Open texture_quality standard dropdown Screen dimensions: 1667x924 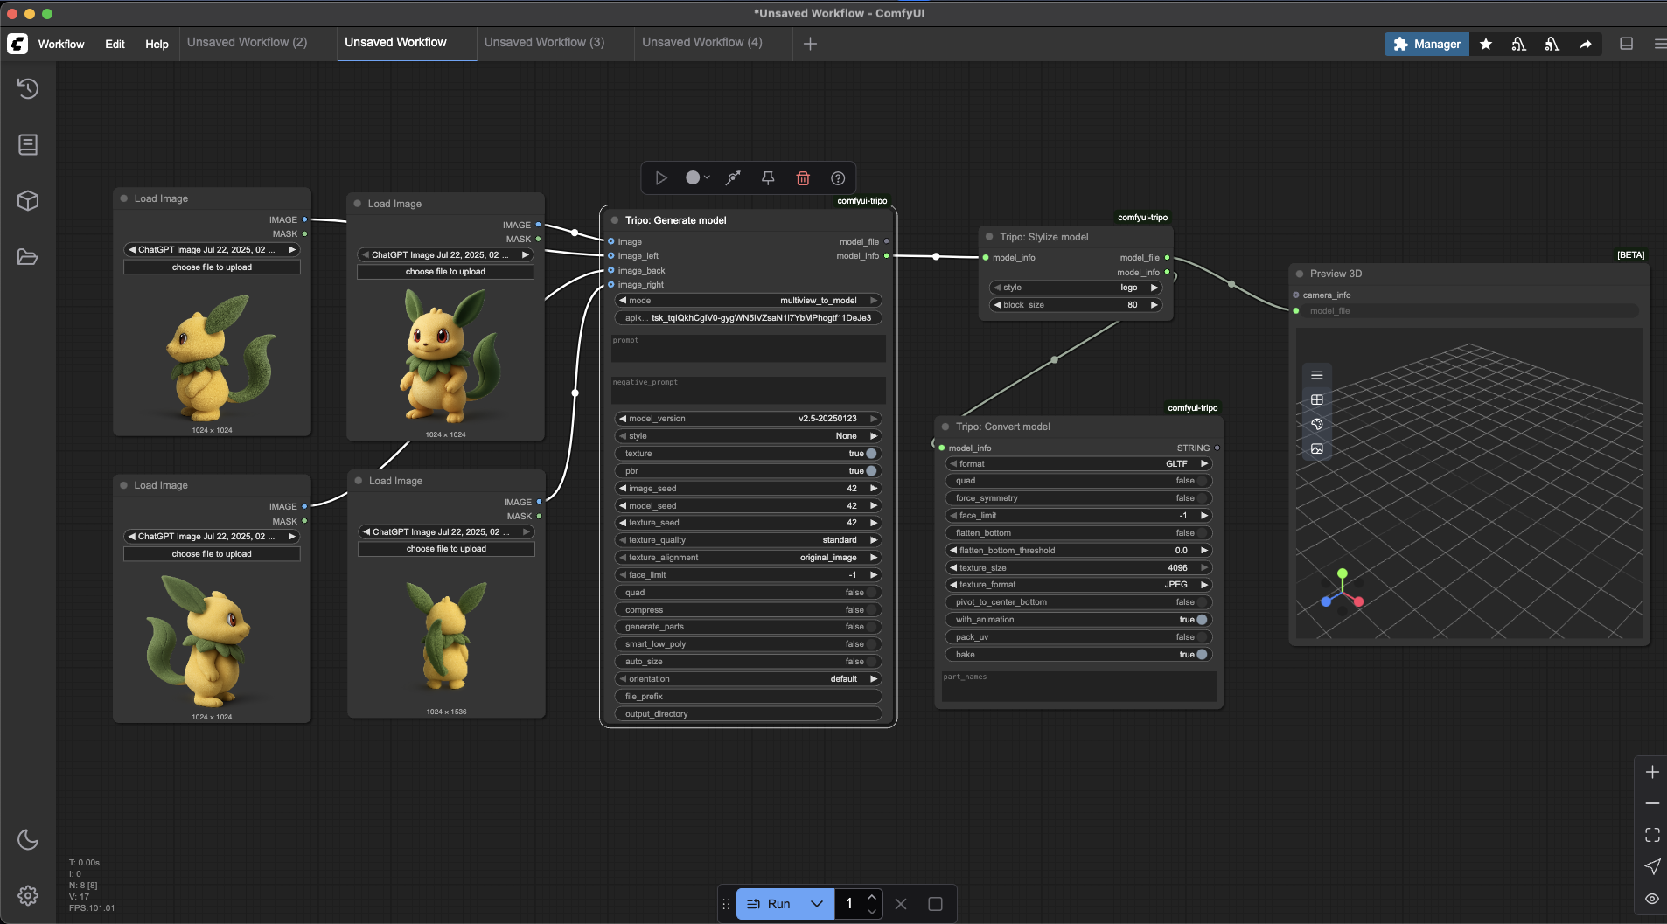tap(748, 540)
